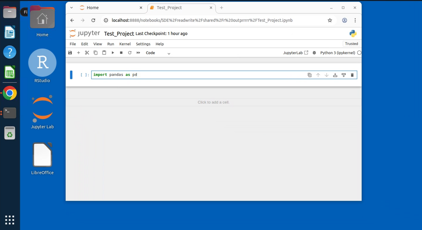Image resolution: width=422 pixels, height=230 pixels.
Task: Bookmark this page with the star icon
Action: pos(330,20)
